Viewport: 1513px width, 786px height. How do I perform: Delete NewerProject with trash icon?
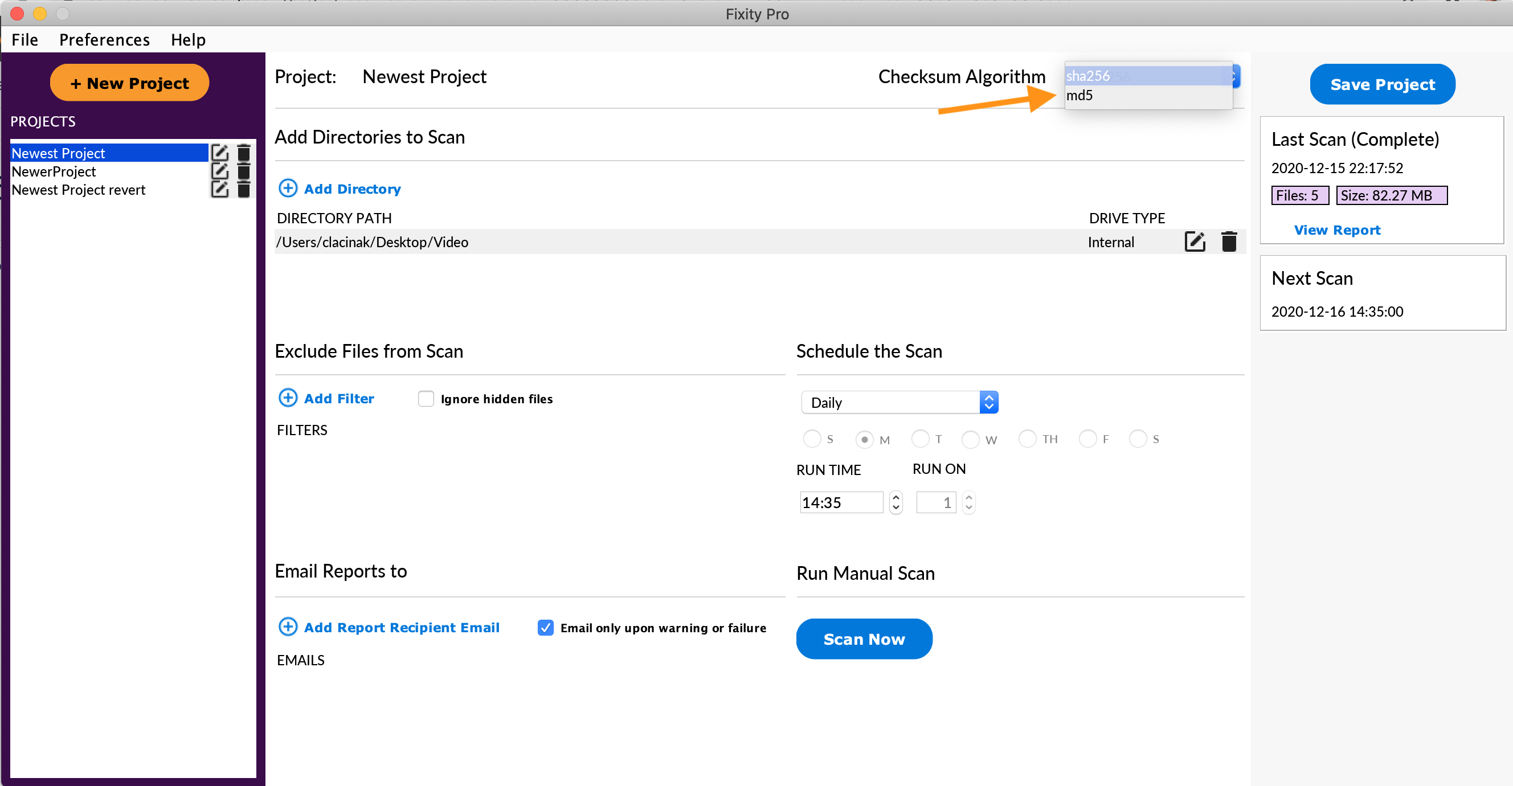point(244,171)
